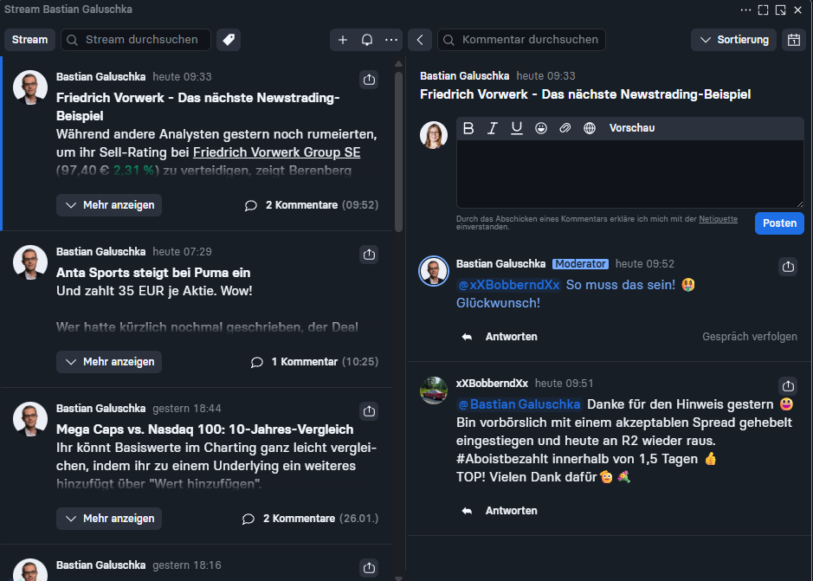Toggle underline formatting in comment editor
Screen dimensions: 813x581
click(x=517, y=128)
